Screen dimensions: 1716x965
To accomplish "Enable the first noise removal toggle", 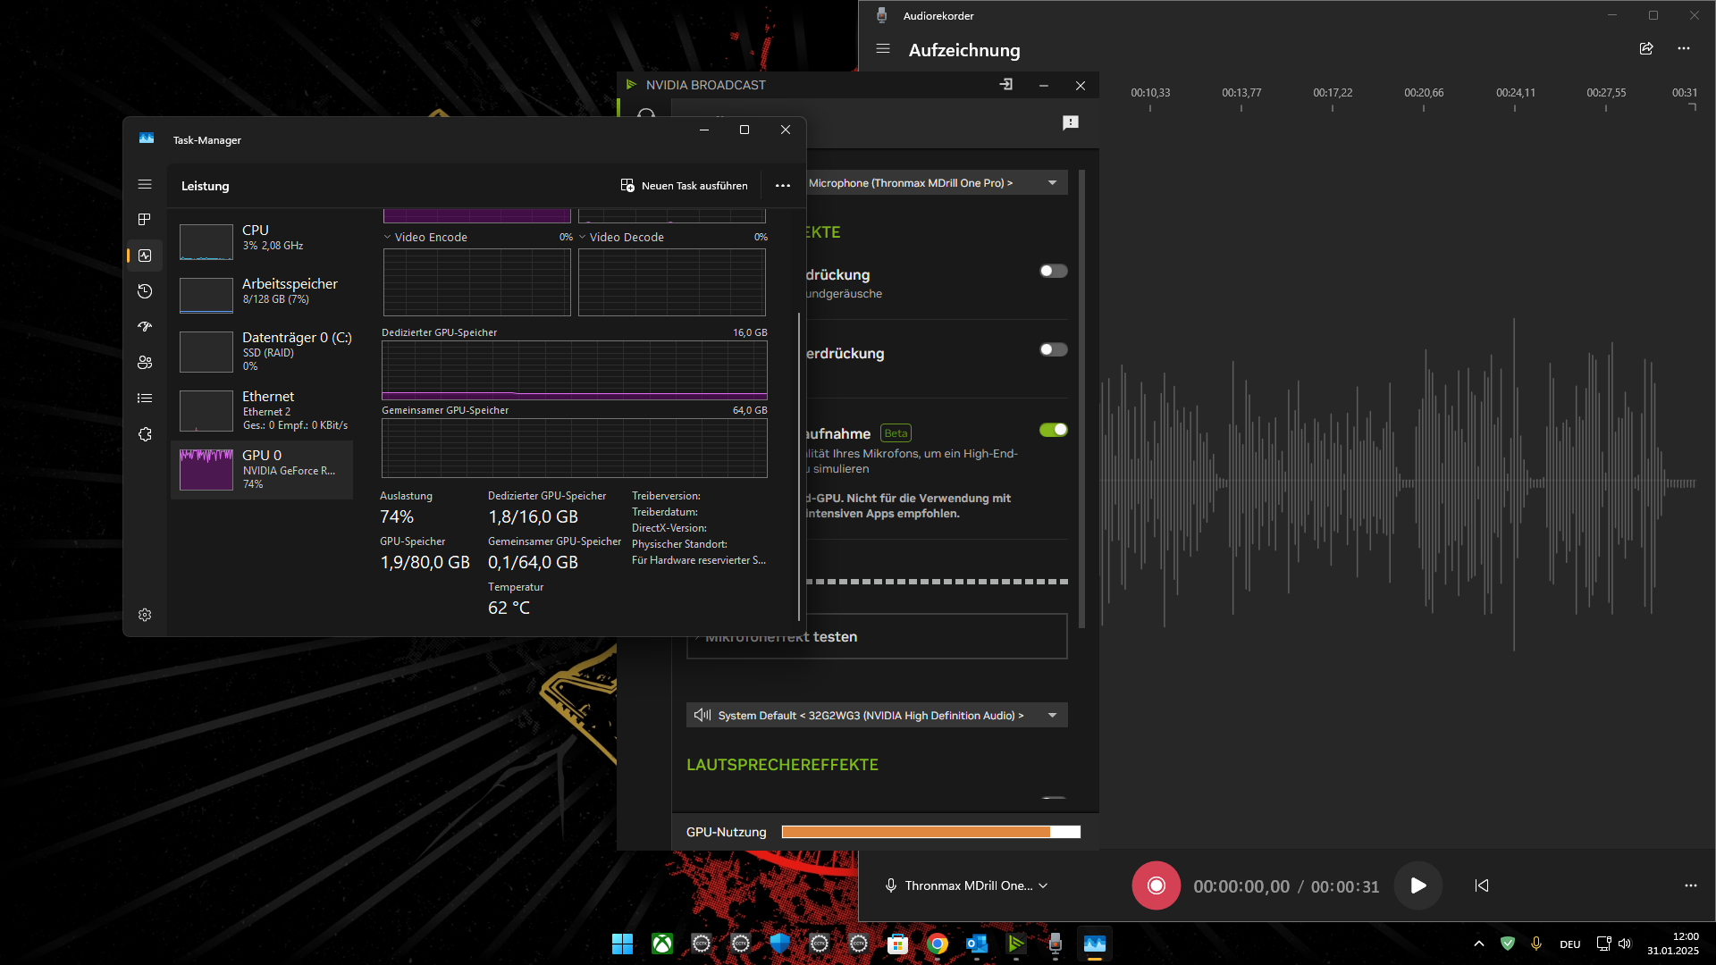I will (x=1053, y=271).
